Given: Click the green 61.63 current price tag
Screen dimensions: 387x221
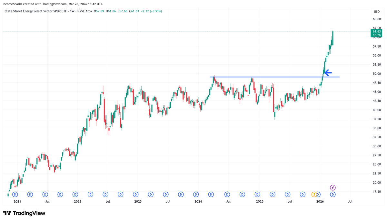Looking at the screenshot, I should (x=377, y=33).
